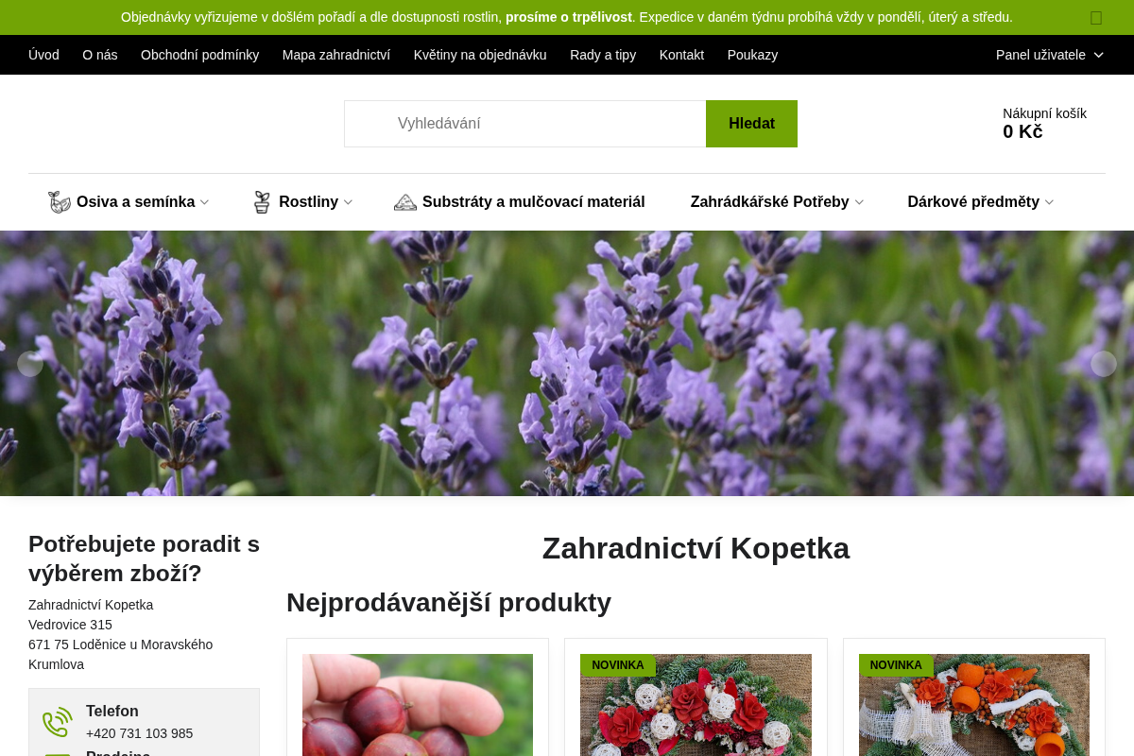Open Květiny na objednávku page
The image size is (1134, 756).
click(480, 55)
